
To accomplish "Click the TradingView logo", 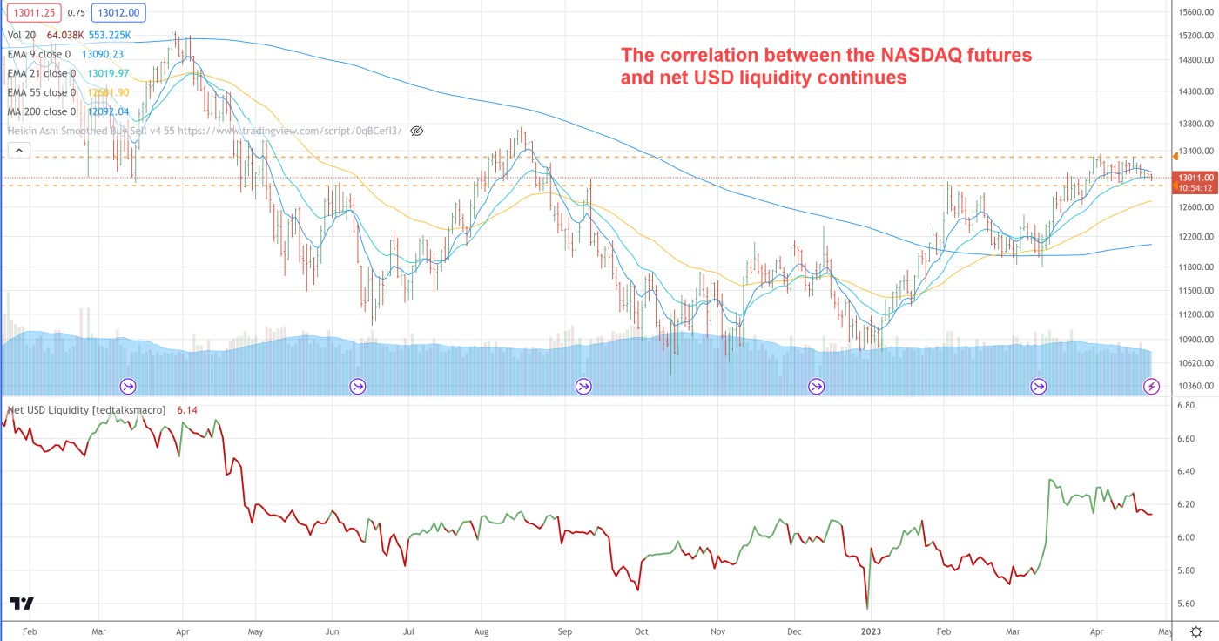I will tap(22, 604).
